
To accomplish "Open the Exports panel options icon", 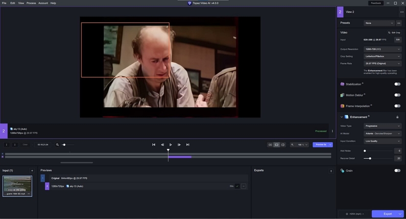I will [x=331, y=171].
